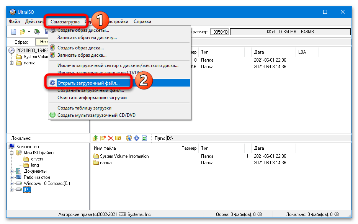Open the Действия menu
Screen dimensions: 358x224
click(x=34, y=21)
